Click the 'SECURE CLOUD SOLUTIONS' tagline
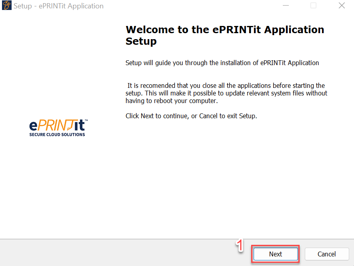The width and height of the screenshot is (354, 266). tap(57, 135)
